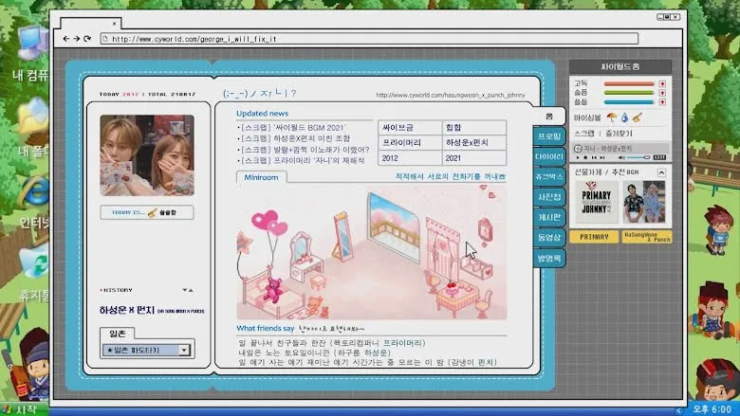The image size is (740, 416).
Task: Open the 쥬크박스 side tab
Action: click(549, 176)
